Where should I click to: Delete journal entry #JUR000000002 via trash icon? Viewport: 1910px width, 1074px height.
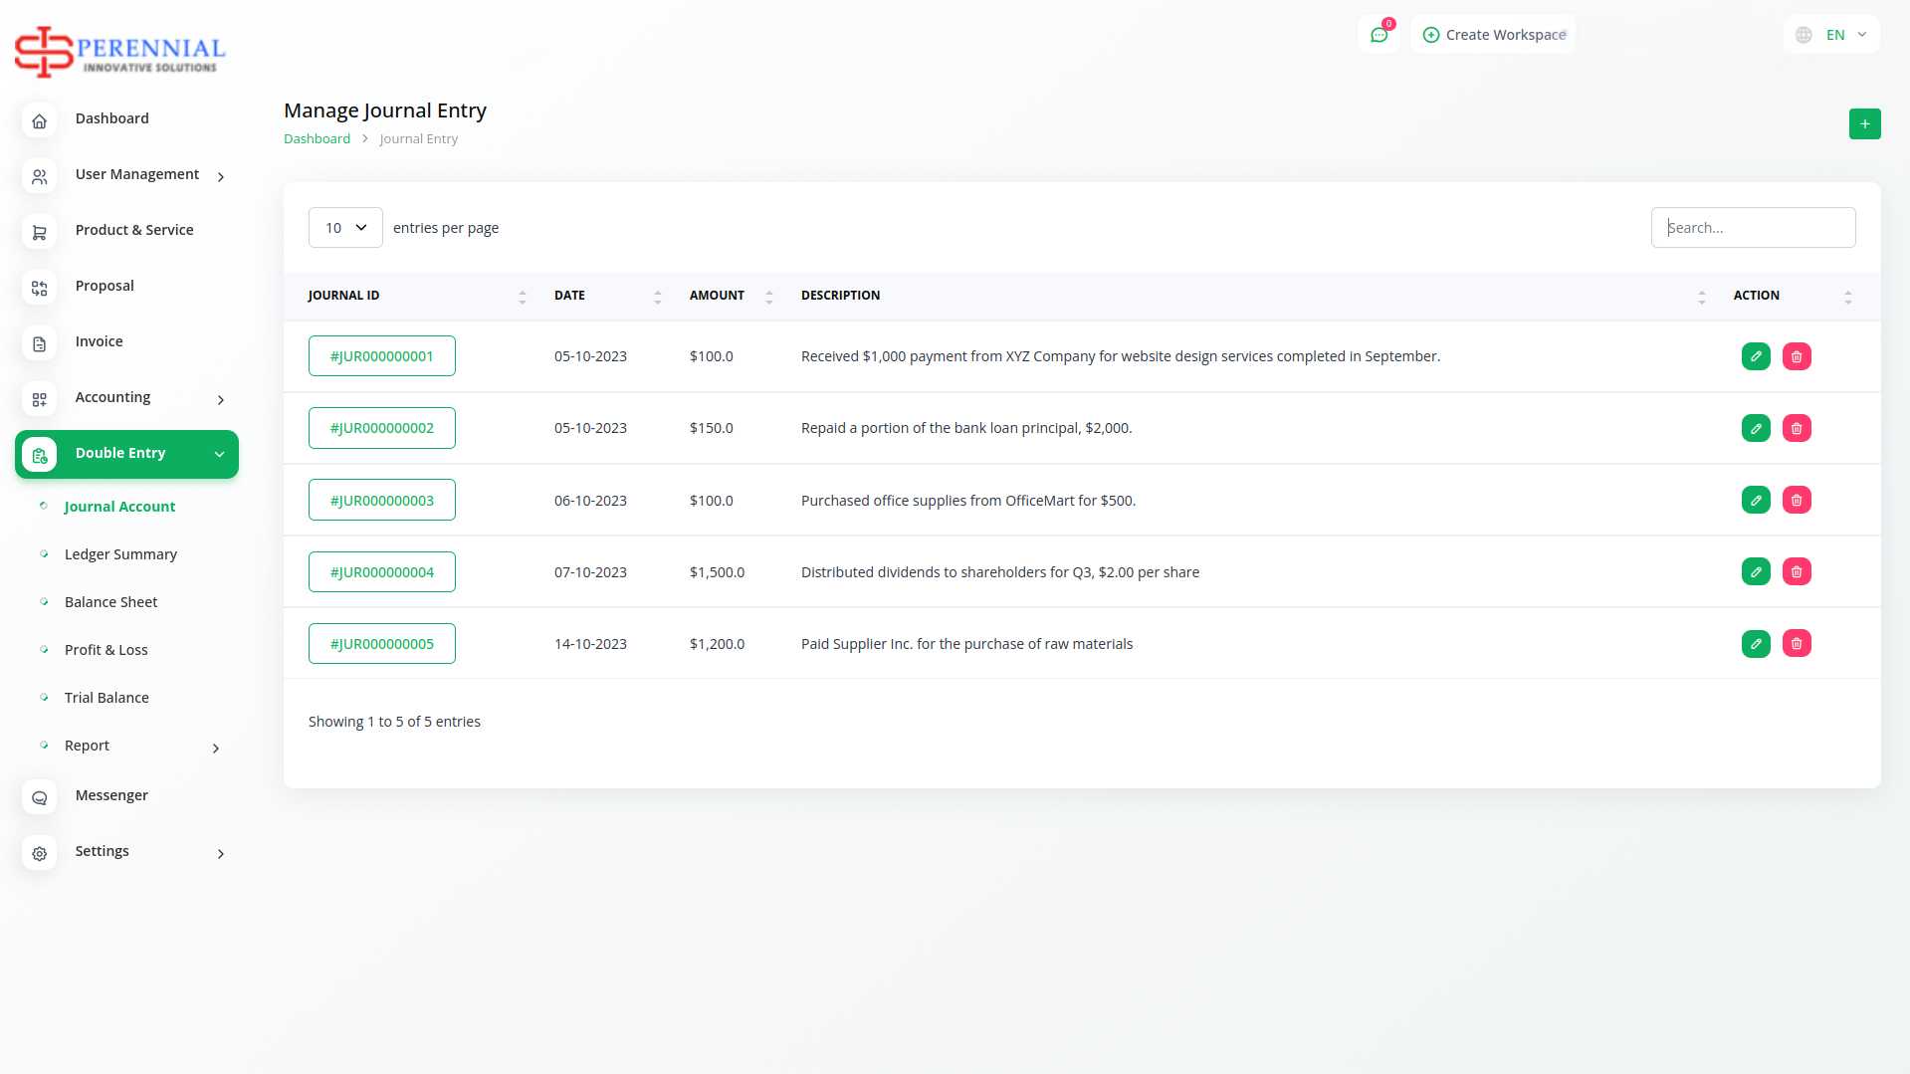click(1796, 428)
